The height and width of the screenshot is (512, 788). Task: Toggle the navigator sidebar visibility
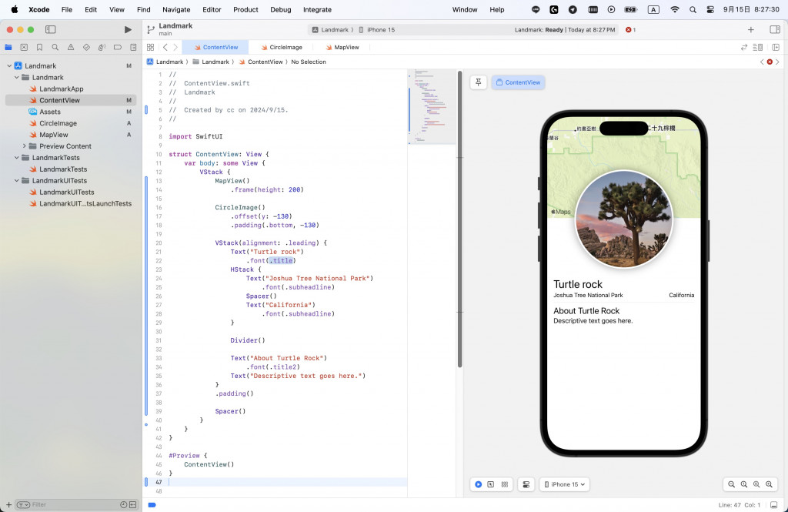50,29
